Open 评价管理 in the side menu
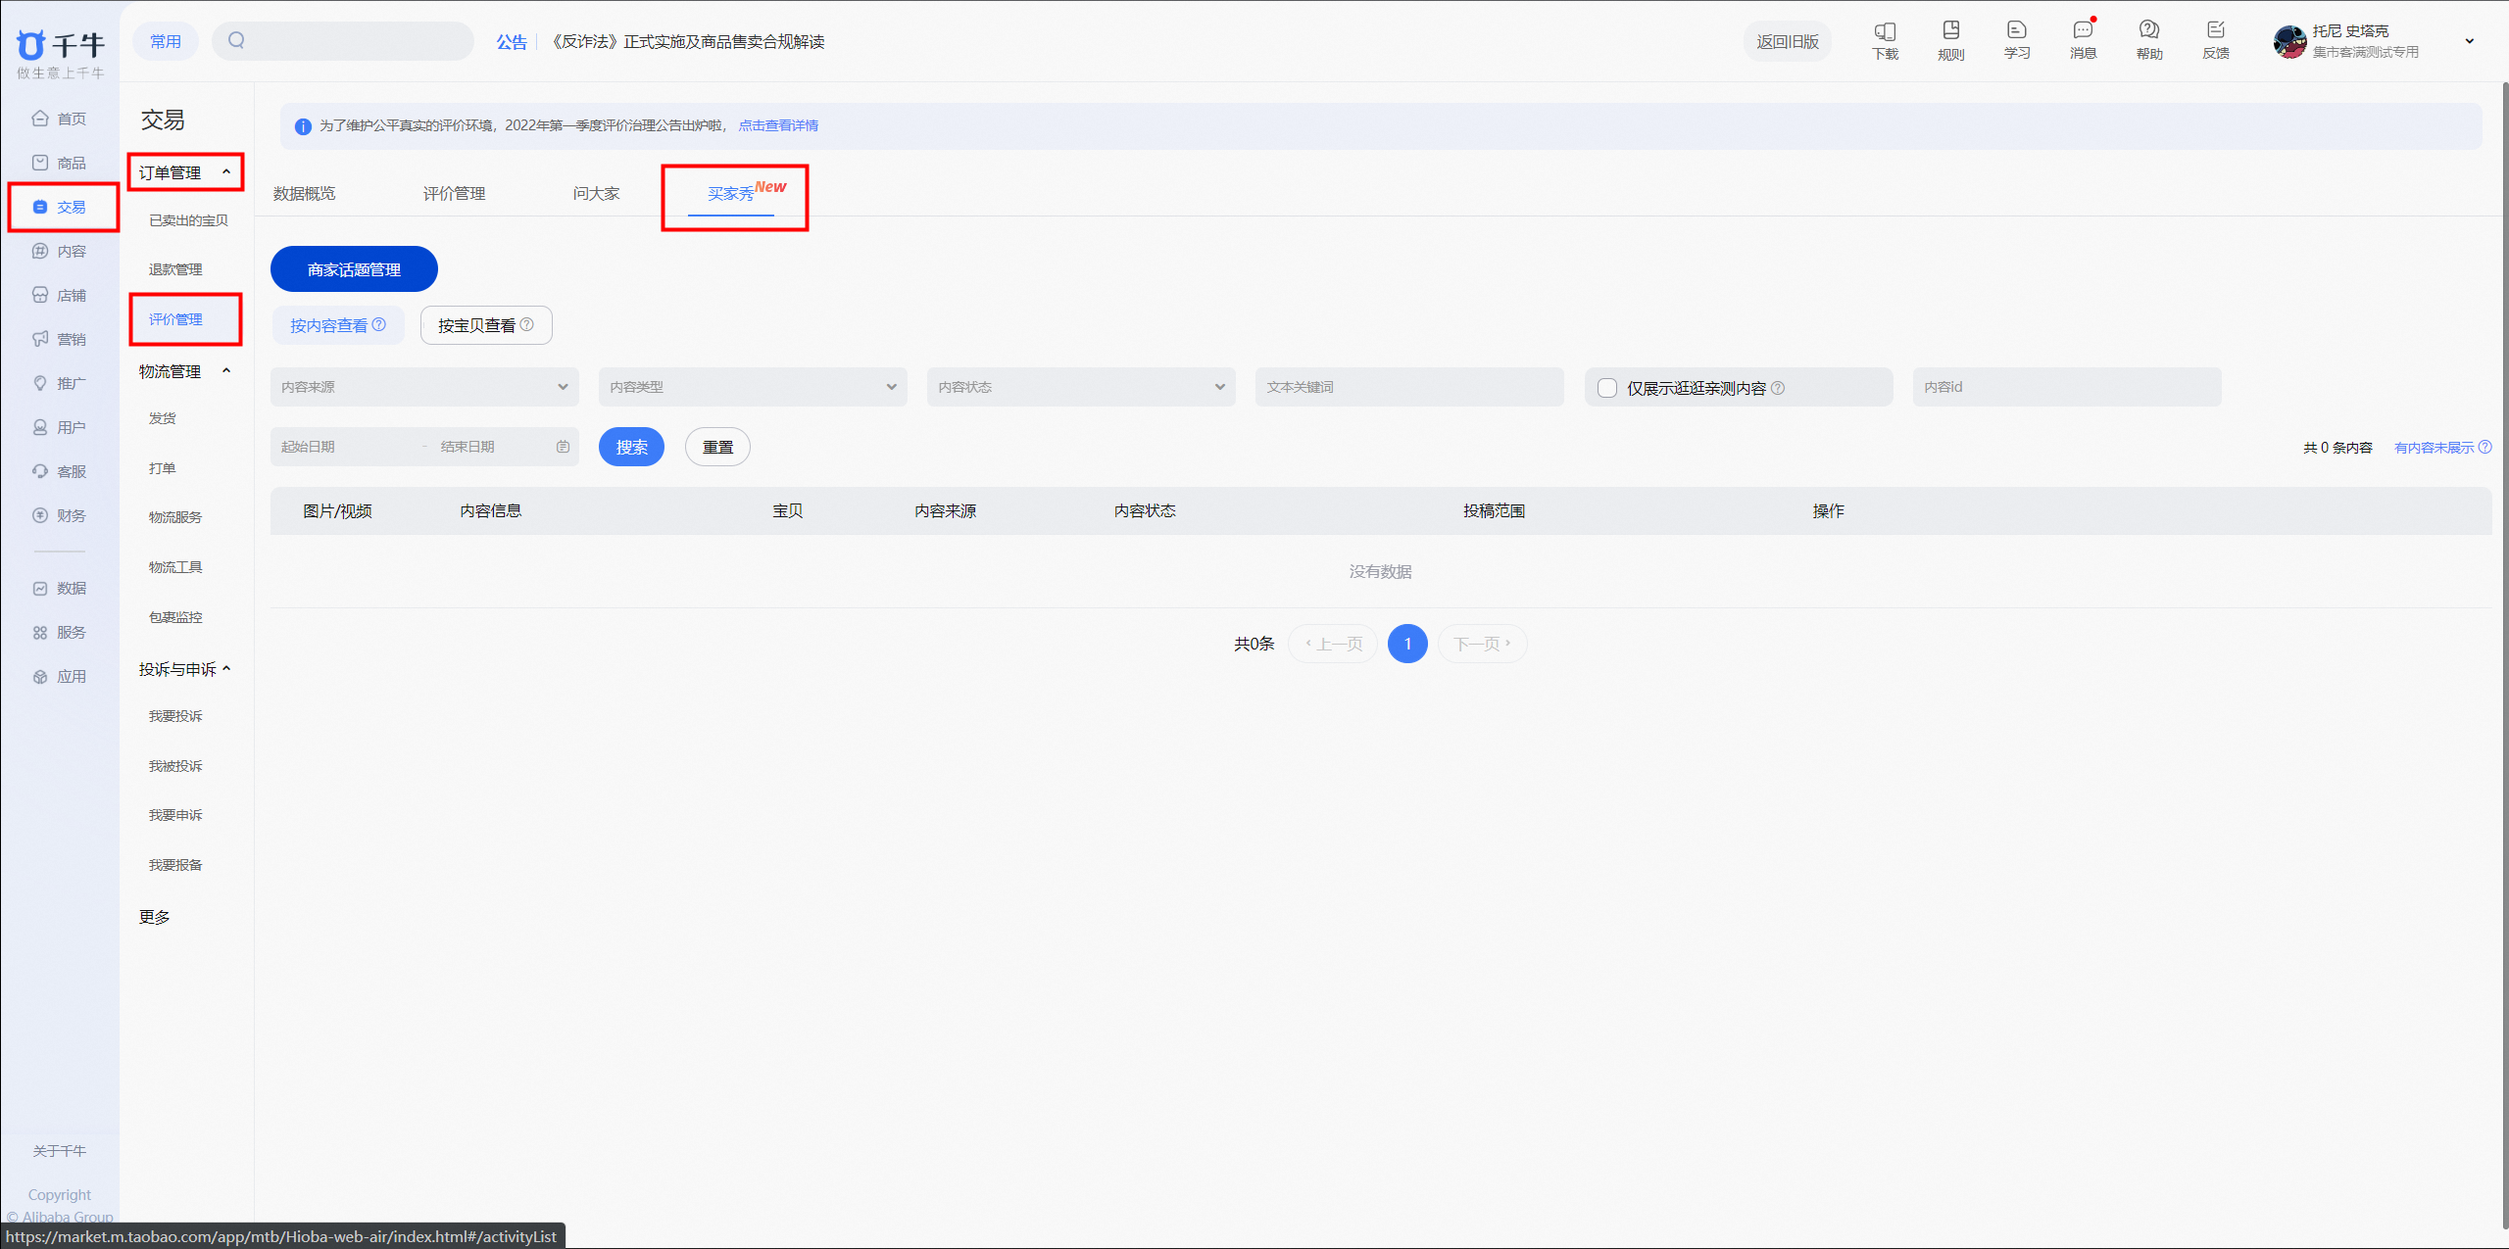This screenshot has height=1249, width=2509. [x=175, y=319]
